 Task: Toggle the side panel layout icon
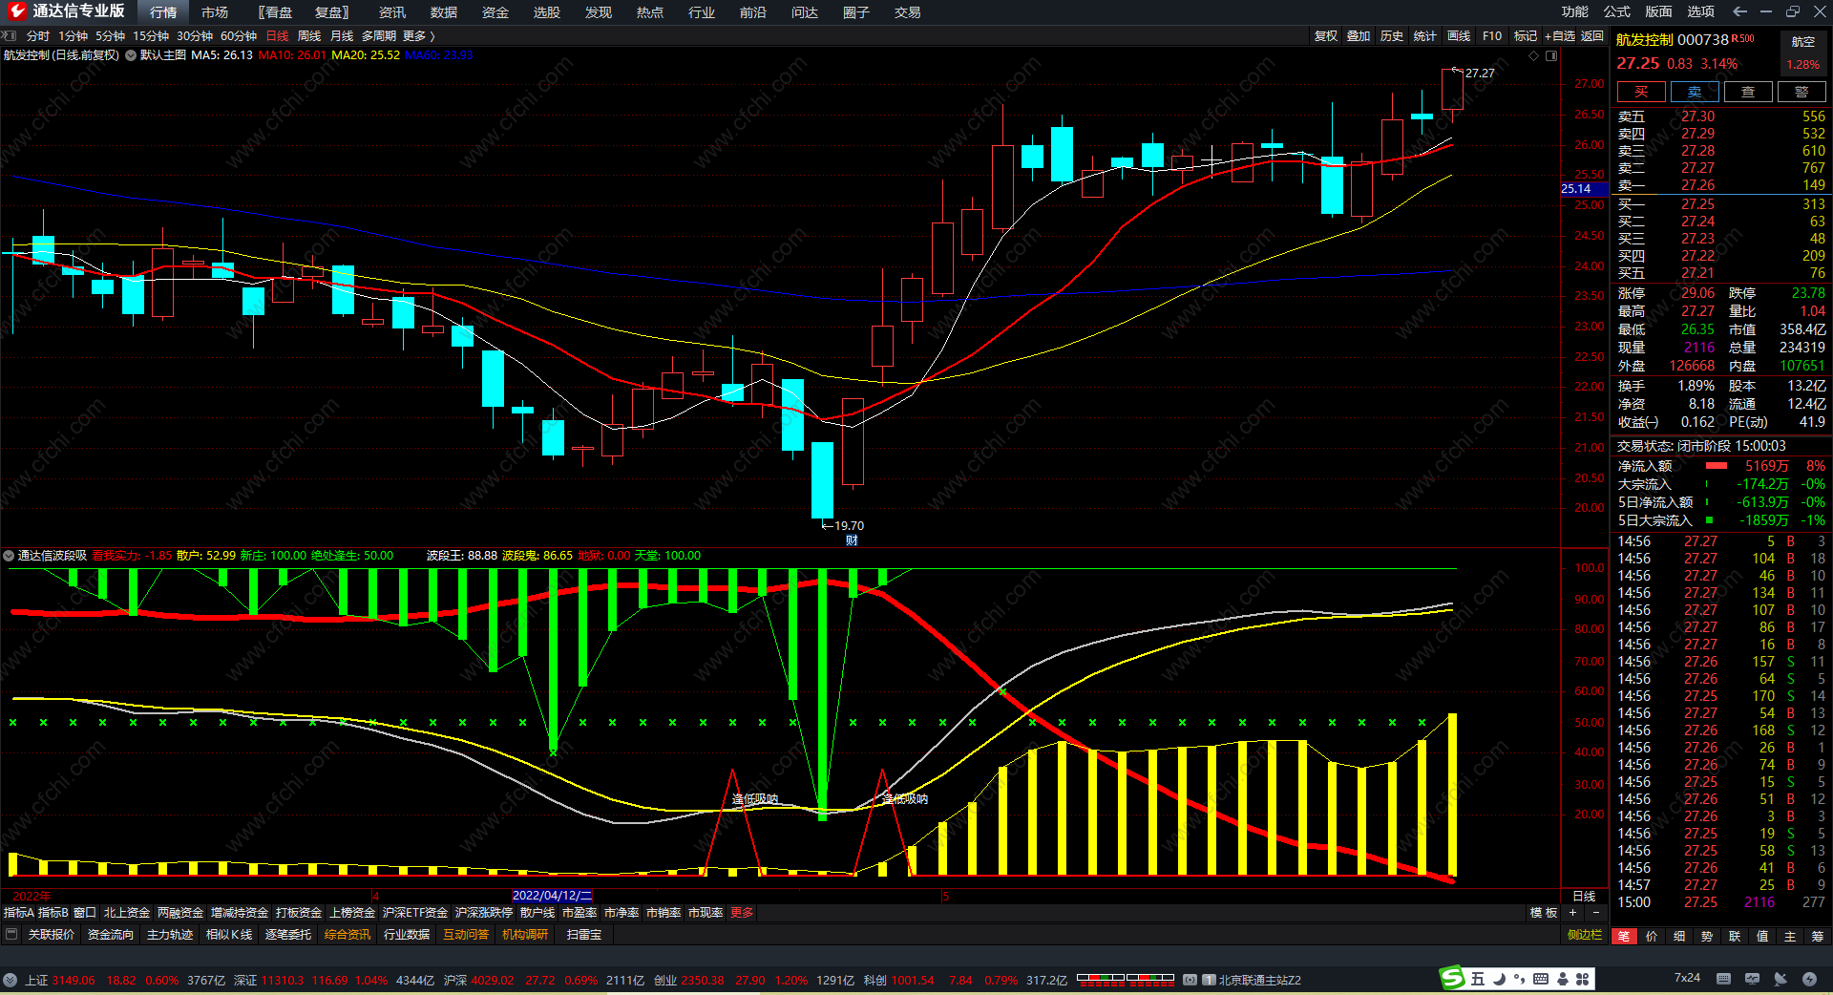(1551, 55)
